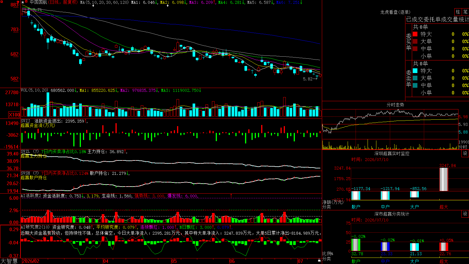
Task: Open 设 settings for 深市超赢分类统计
Action: [x=465, y=214]
